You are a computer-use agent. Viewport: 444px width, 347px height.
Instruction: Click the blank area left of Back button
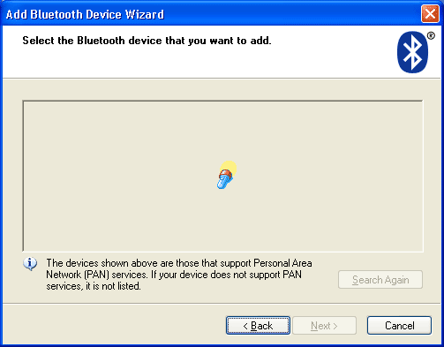pyautogui.click(x=115, y=326)
